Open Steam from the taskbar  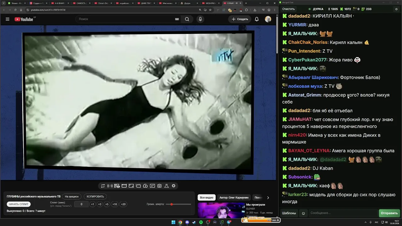coord(194,223)
